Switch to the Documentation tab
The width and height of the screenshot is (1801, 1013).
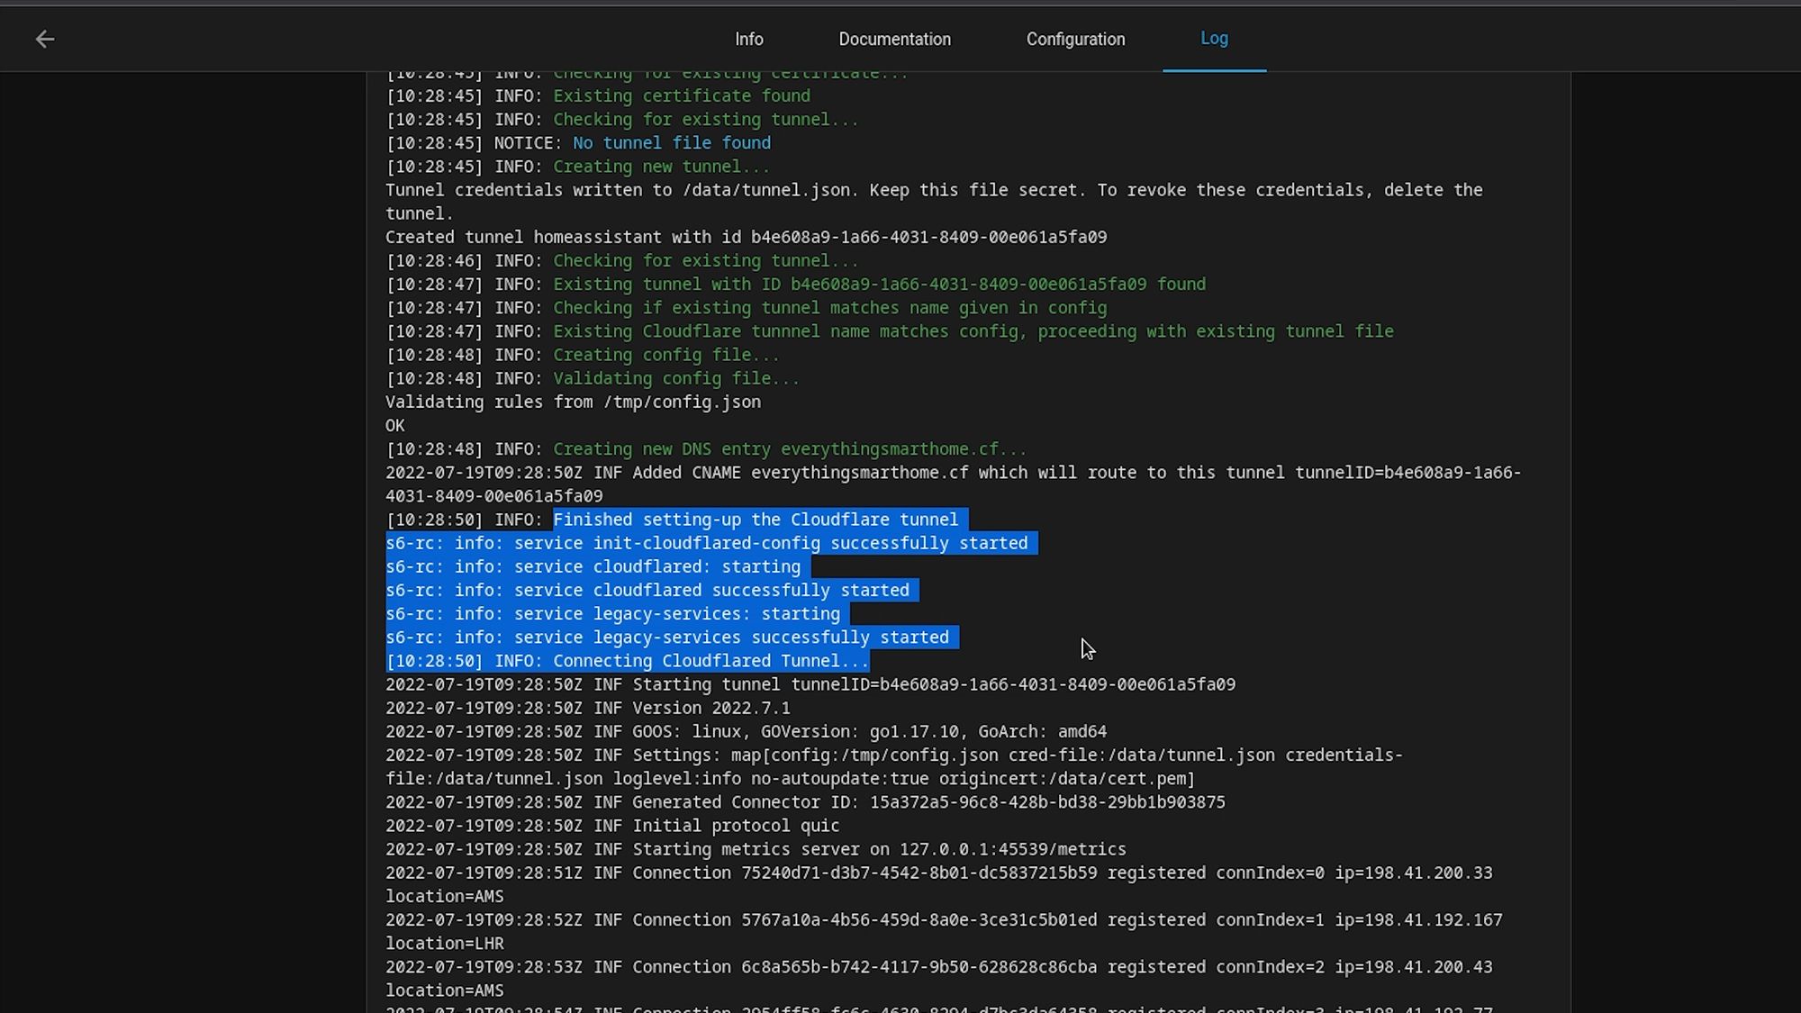tap(894, 39)
